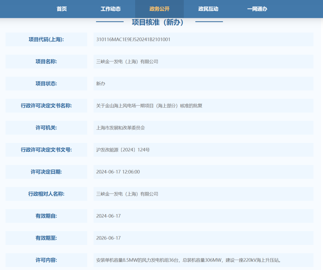Click the 许可决定日期 field label
The height and width of the screenshot is (270, 323).
(x=46, y=172)
